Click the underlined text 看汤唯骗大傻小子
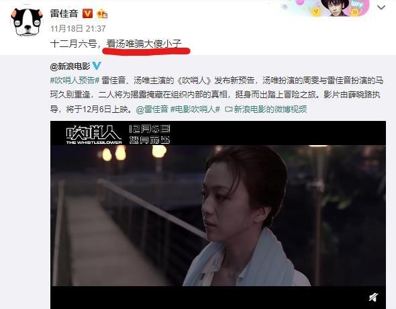Image resolution: width=396 pixels, height=309 pixels. coord(144,44)
